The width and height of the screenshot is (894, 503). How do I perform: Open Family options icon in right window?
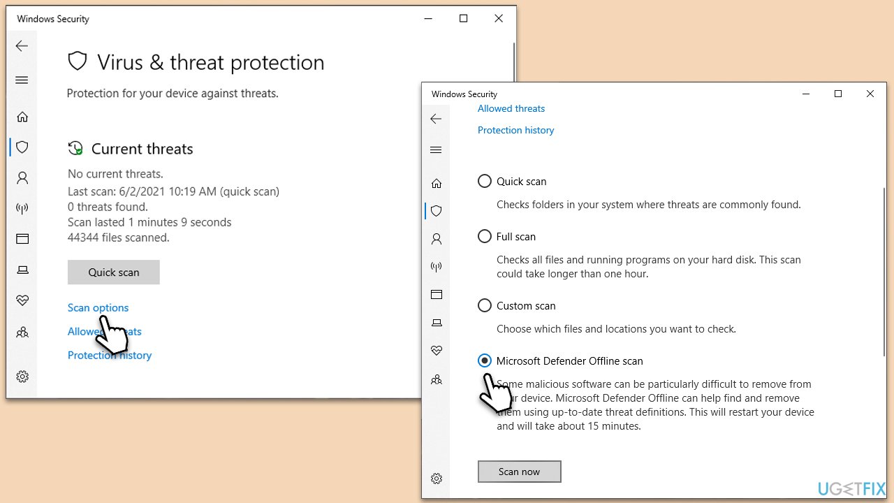point(437,379)
